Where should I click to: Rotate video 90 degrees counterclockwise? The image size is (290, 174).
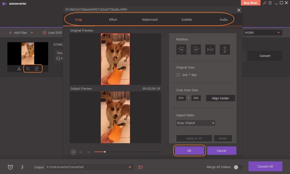coord(181,50)
